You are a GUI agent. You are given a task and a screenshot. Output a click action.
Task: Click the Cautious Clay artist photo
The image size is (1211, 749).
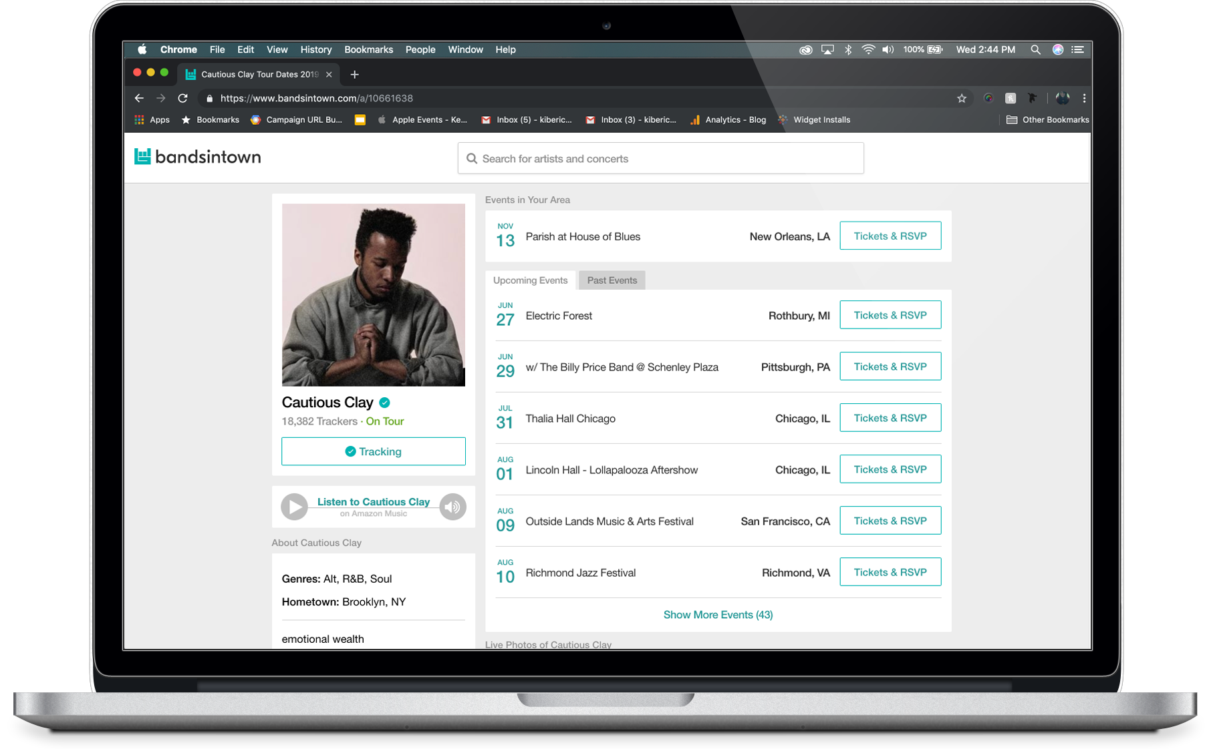pos(373,294)
